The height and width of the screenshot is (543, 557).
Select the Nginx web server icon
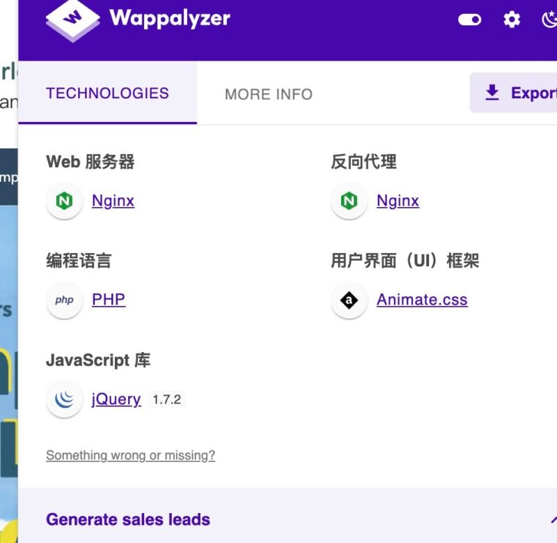[x=64, y=201]
